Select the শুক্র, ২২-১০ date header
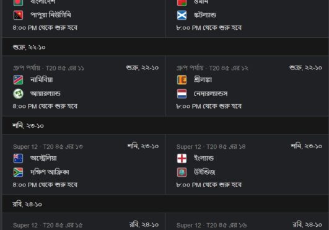329x230 pixels. coord(165,47)
